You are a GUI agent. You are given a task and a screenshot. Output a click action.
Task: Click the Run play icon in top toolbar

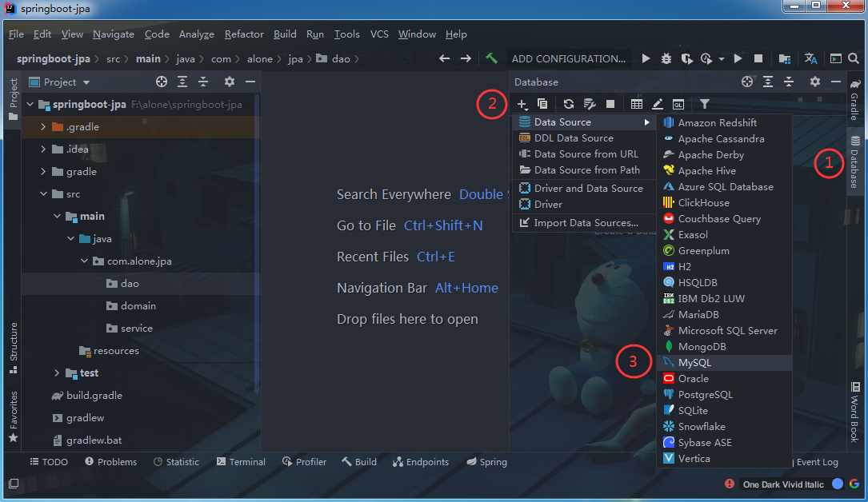pyautogui.click(x=646, y=58)
